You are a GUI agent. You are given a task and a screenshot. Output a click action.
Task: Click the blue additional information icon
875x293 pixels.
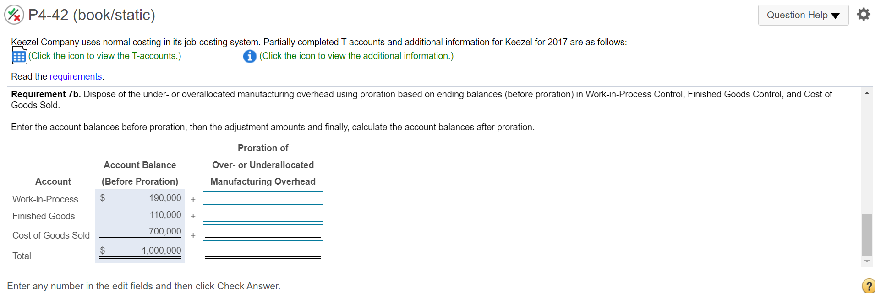[x=249, y=56]
